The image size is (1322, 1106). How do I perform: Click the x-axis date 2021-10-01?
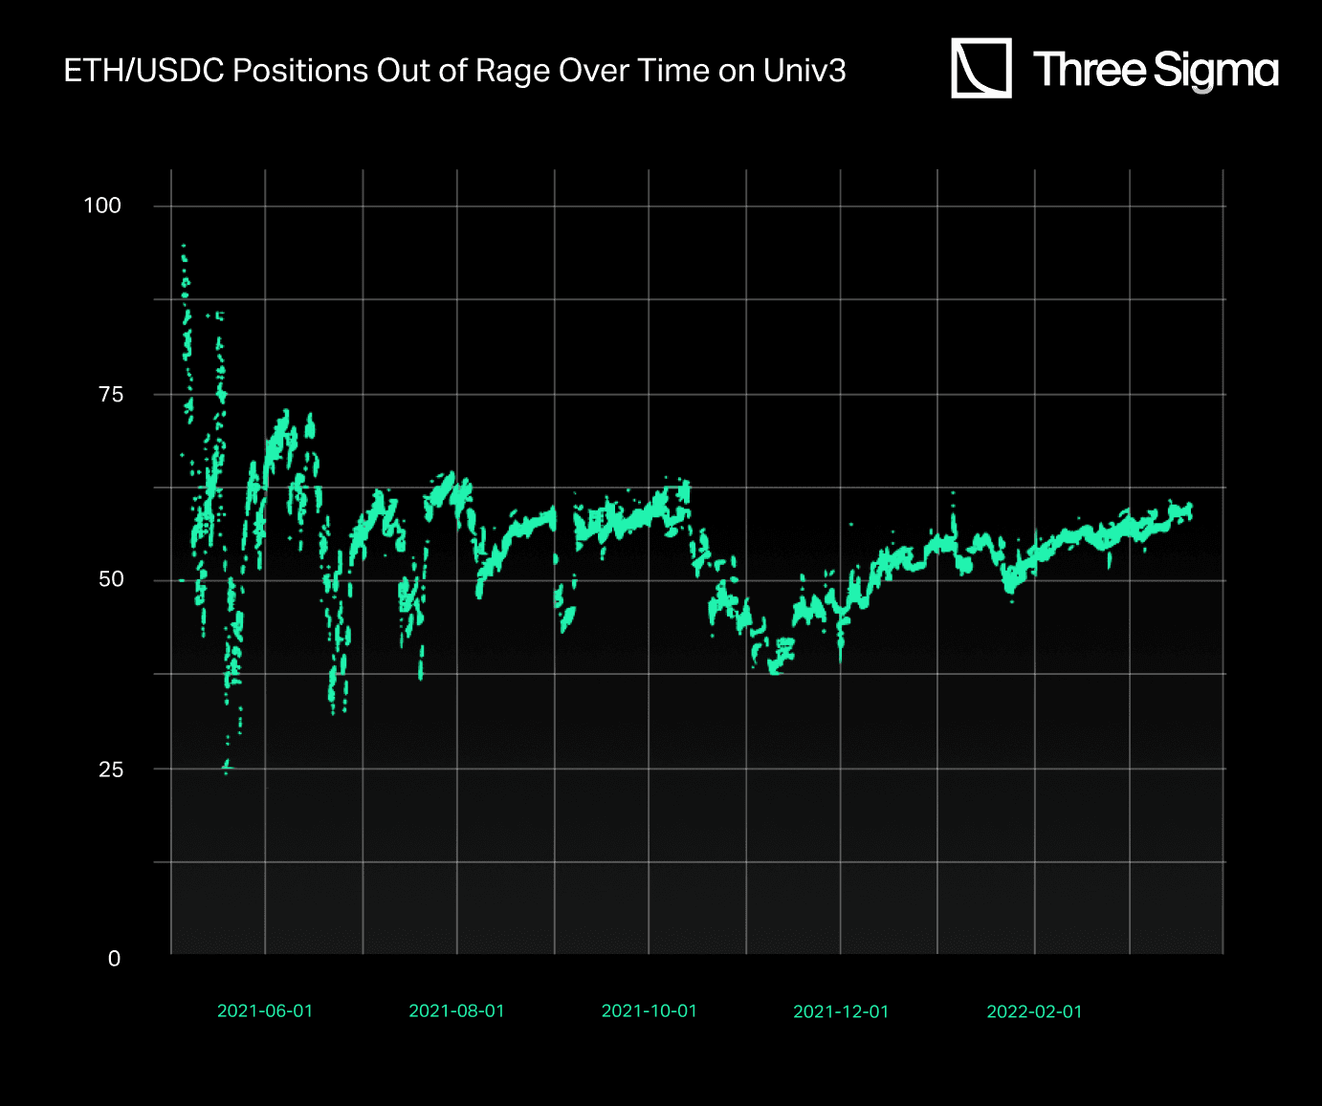click(649, 1011)
